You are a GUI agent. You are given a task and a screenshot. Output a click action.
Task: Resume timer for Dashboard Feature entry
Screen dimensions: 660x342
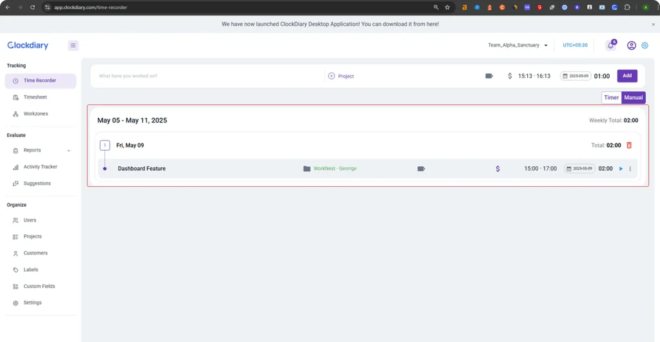(x=621, y=169)
